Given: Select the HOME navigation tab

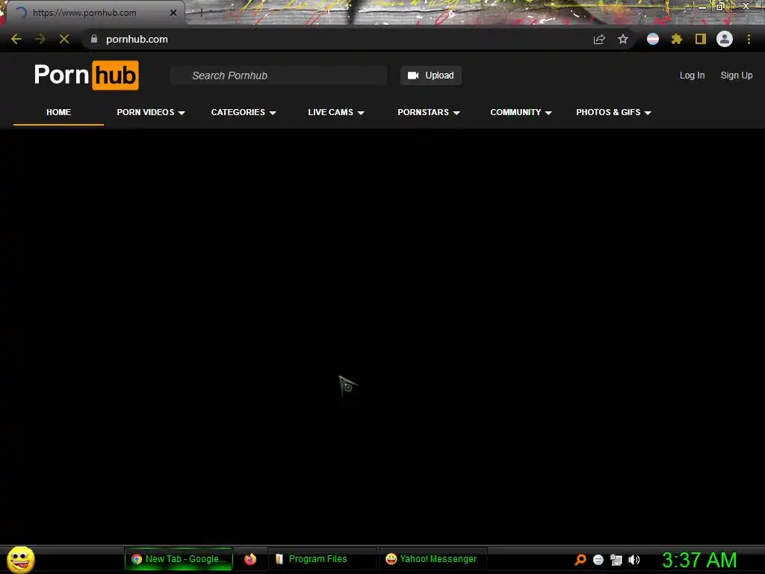Looking at the screenshot, I should click(x=58, y=112).
